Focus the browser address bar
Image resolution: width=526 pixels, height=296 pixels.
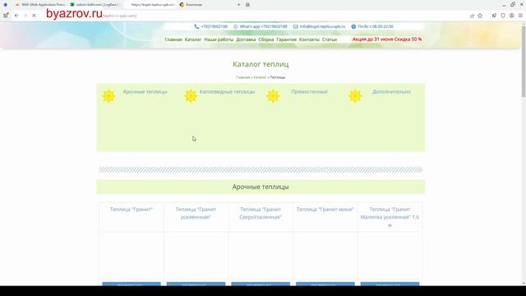251,16
